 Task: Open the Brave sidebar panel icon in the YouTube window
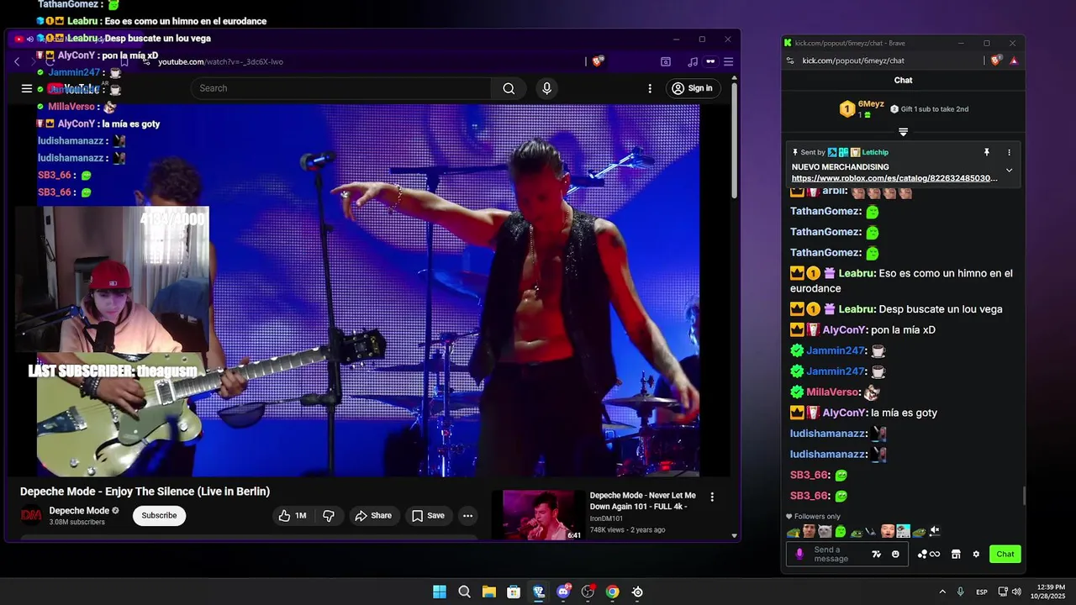point(666,61)
